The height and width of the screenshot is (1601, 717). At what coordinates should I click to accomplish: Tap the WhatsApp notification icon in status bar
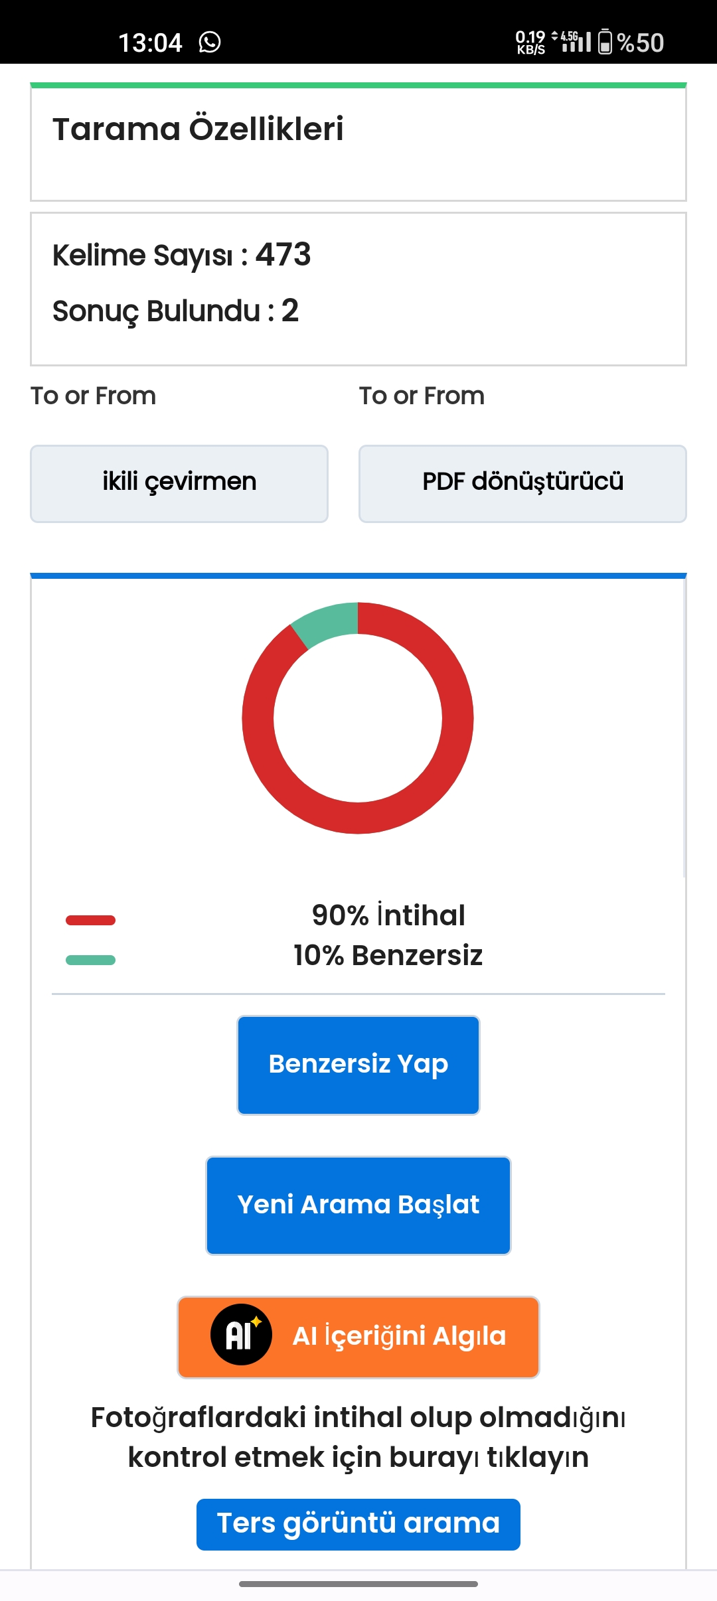(210, 42)
